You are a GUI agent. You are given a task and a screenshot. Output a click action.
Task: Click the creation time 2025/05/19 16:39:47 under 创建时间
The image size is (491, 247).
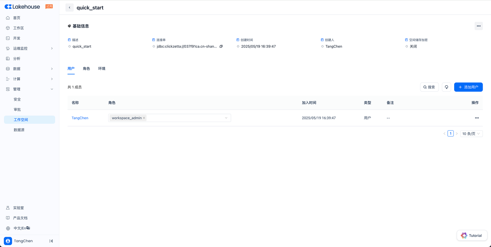tap(259, 46)
